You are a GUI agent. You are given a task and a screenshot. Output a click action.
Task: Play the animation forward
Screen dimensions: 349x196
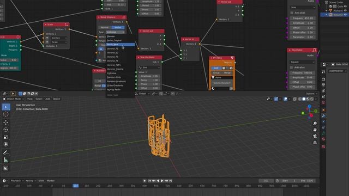(163, 181)
